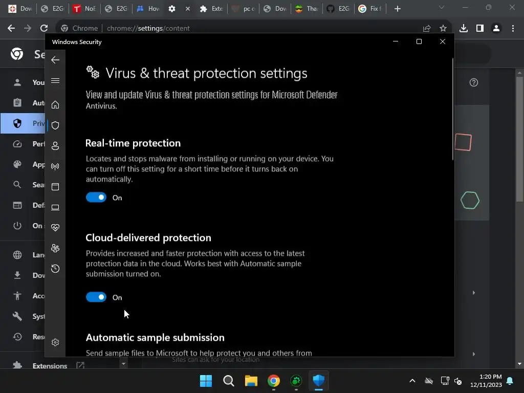
Task: Open Protection history clock icon
Action: pyautogui.click(x=55, y=269)
